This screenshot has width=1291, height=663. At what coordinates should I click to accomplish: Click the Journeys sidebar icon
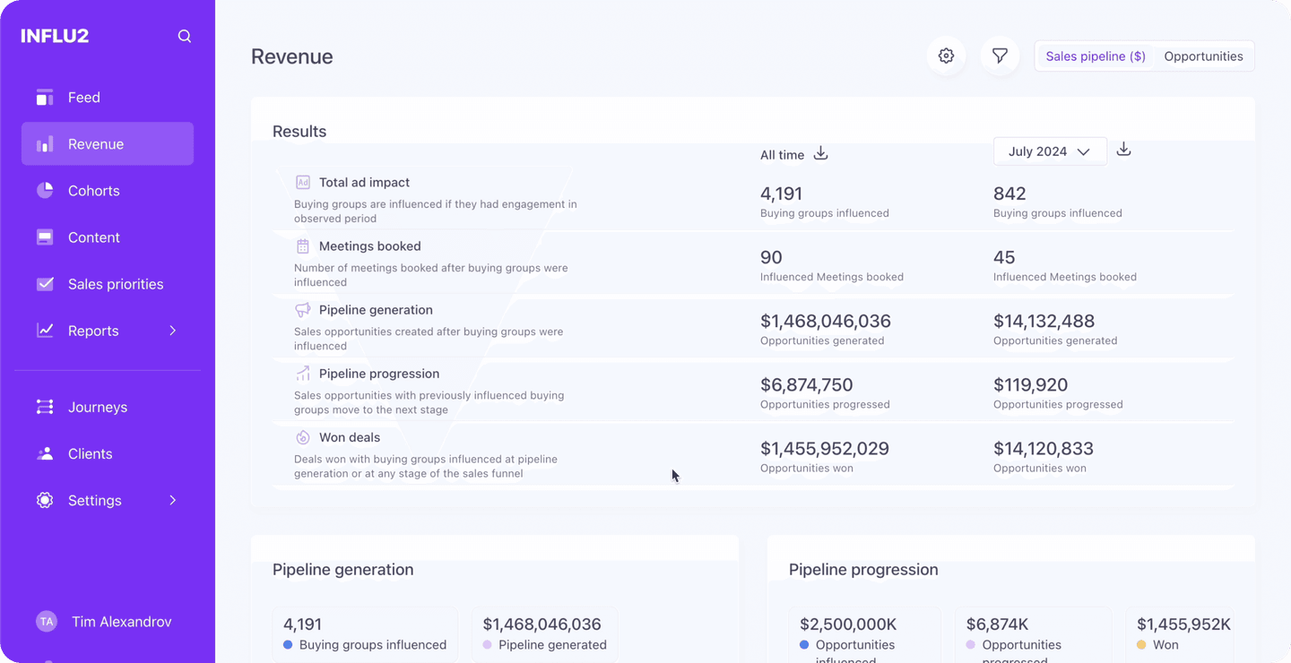(x=45, y=407)
